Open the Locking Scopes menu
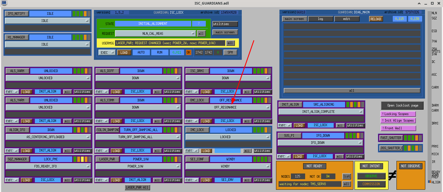 point(398,114)
